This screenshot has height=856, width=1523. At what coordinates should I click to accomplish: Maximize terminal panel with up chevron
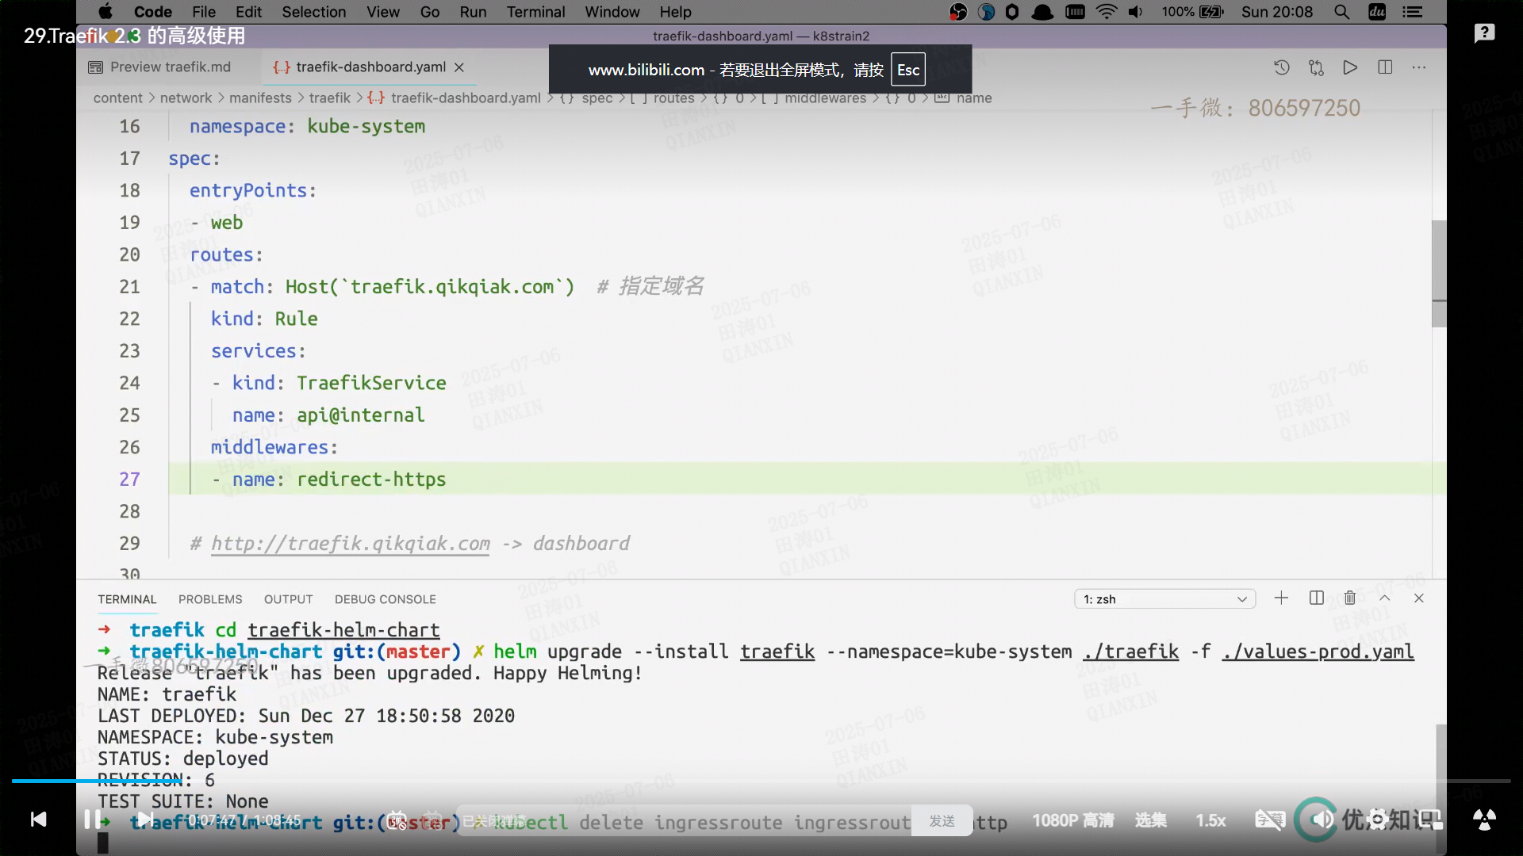click(1385, 598)
